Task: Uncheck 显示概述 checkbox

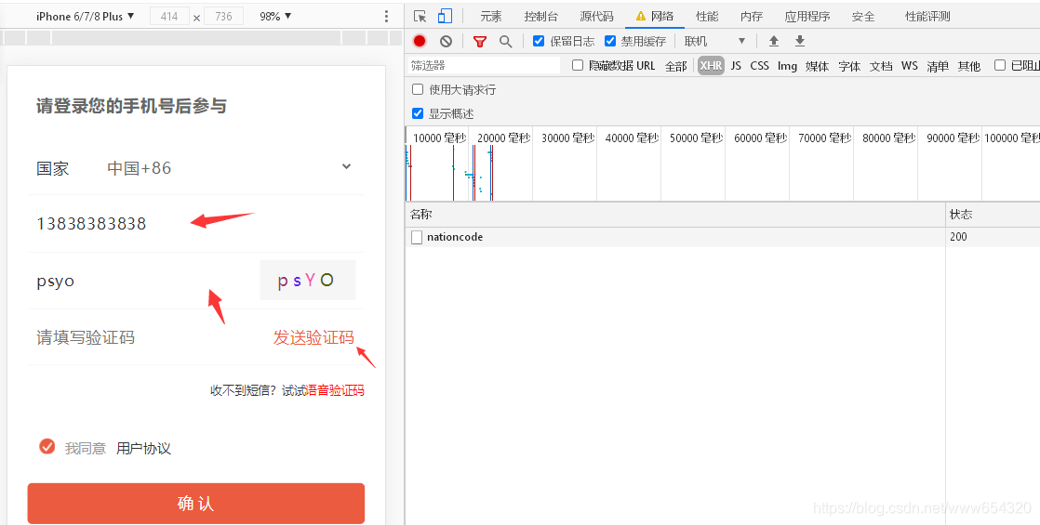Action: pos(418,113)
